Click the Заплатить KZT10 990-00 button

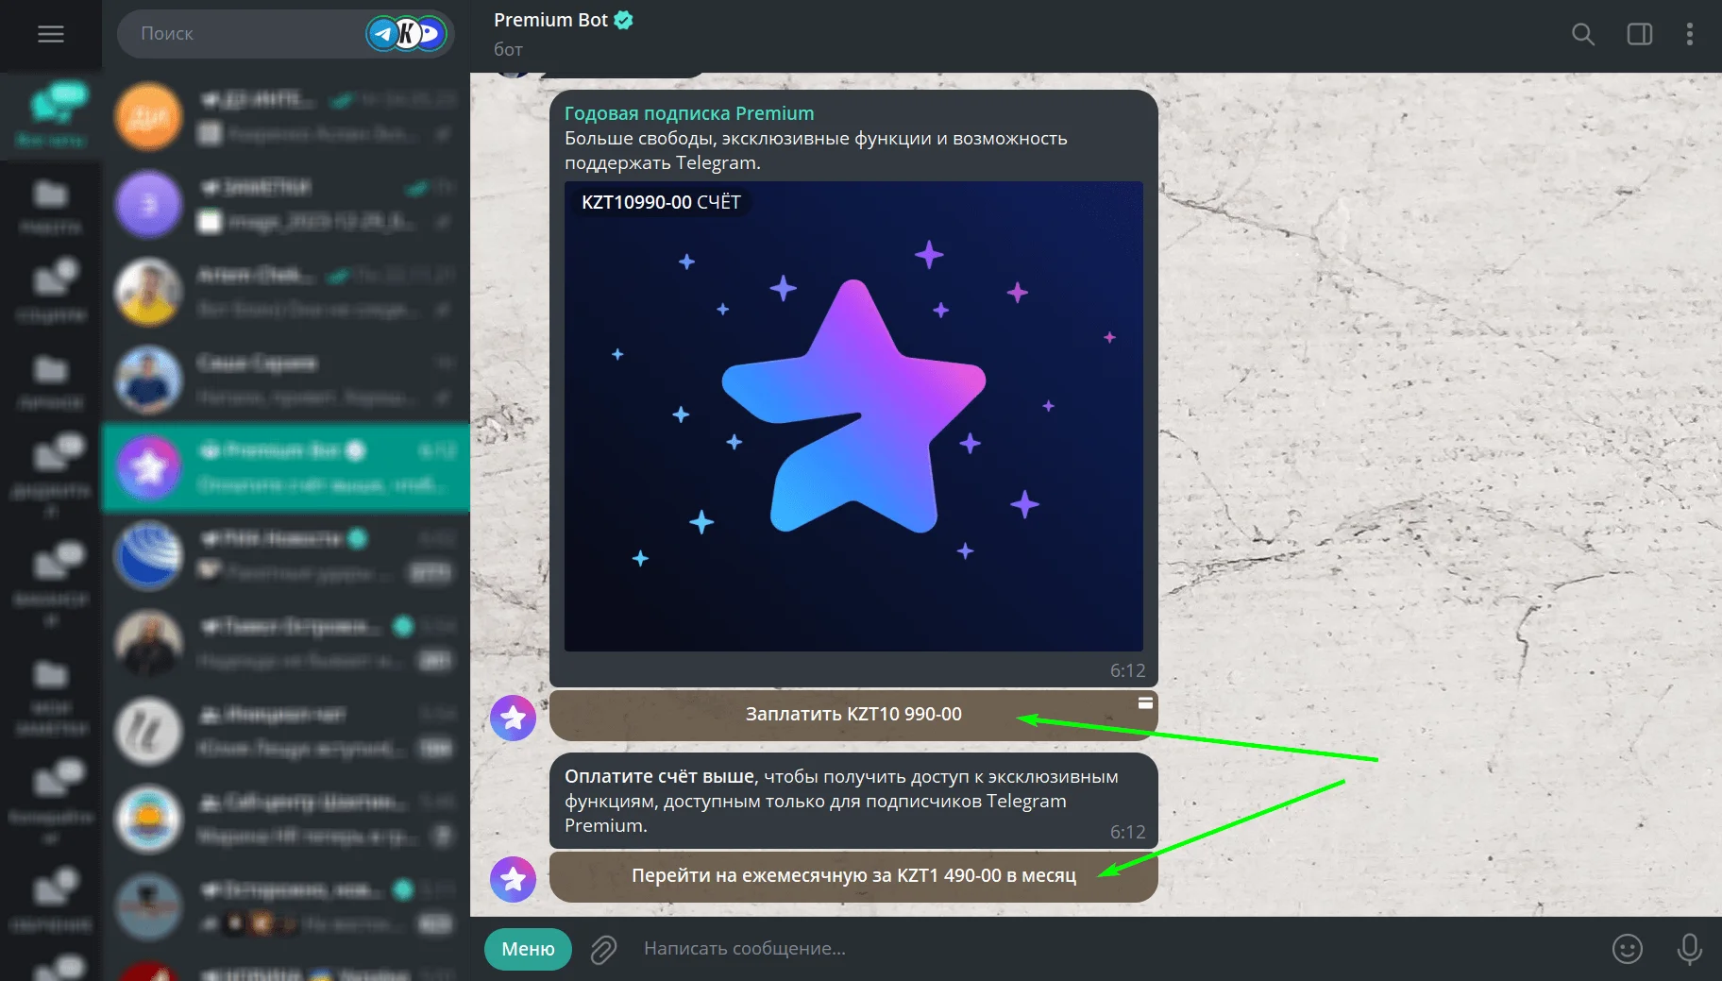coord(853,715)
